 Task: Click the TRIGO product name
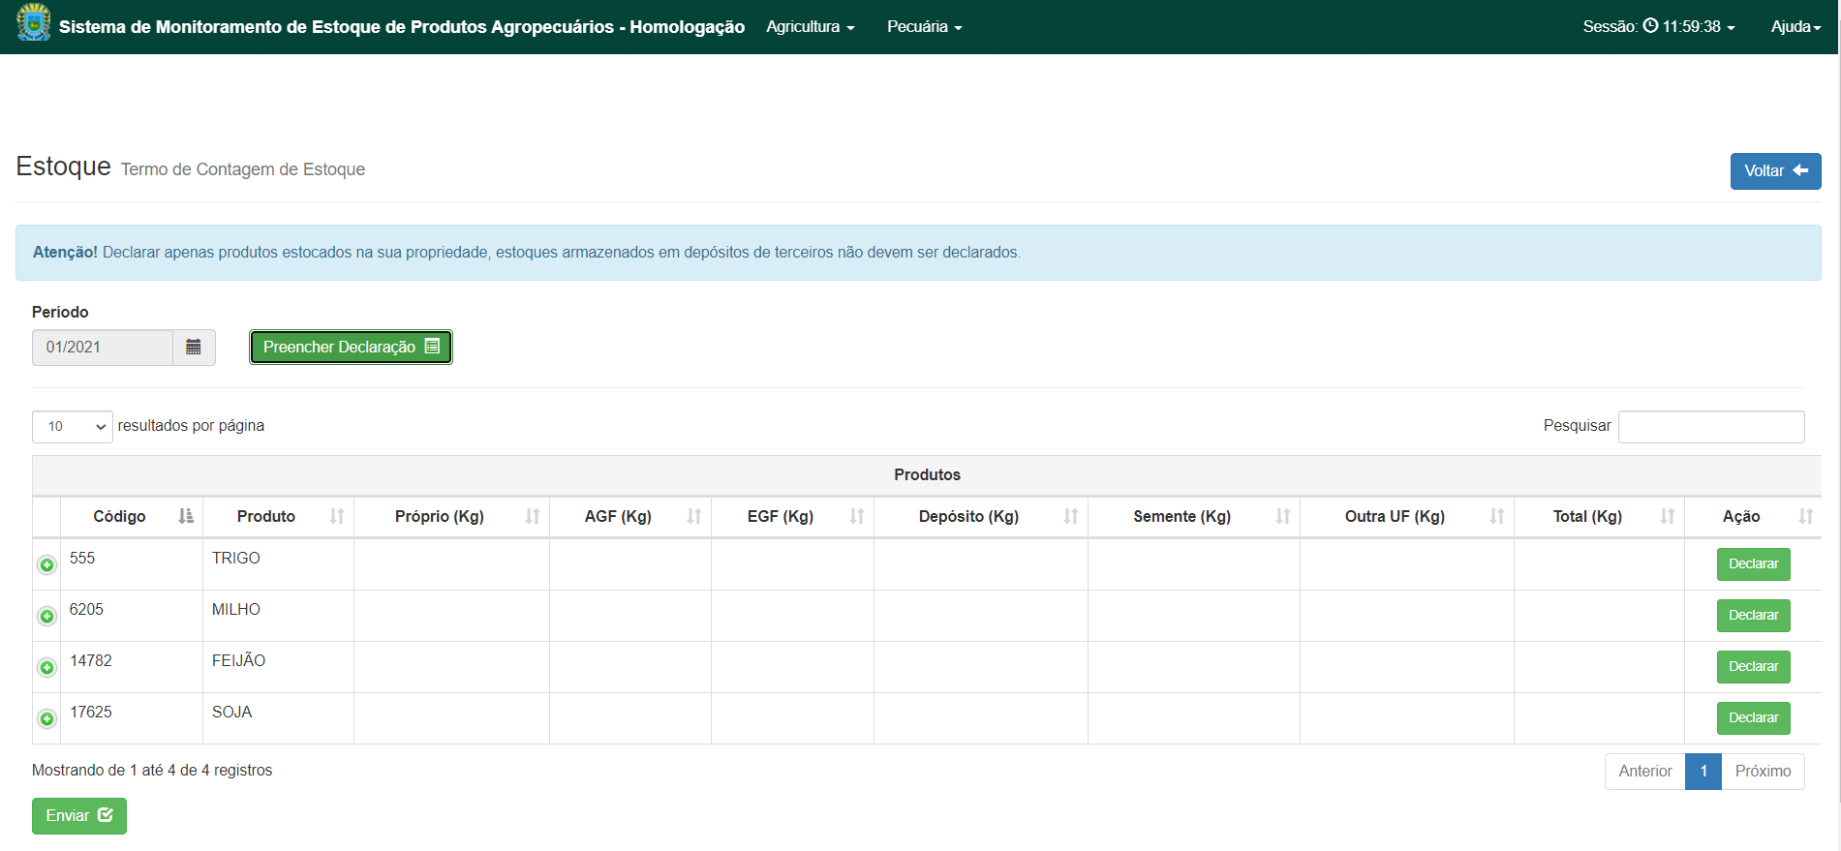[x=236, y=559]
